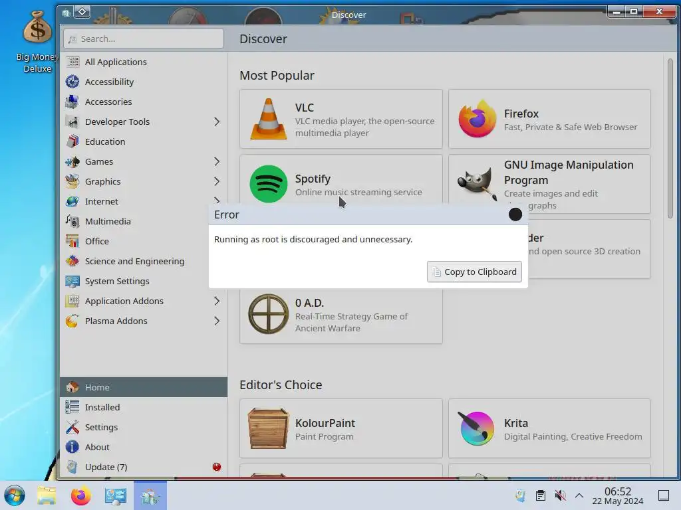Click the Office category icon

pyautogui.click(x=72, y=242)
